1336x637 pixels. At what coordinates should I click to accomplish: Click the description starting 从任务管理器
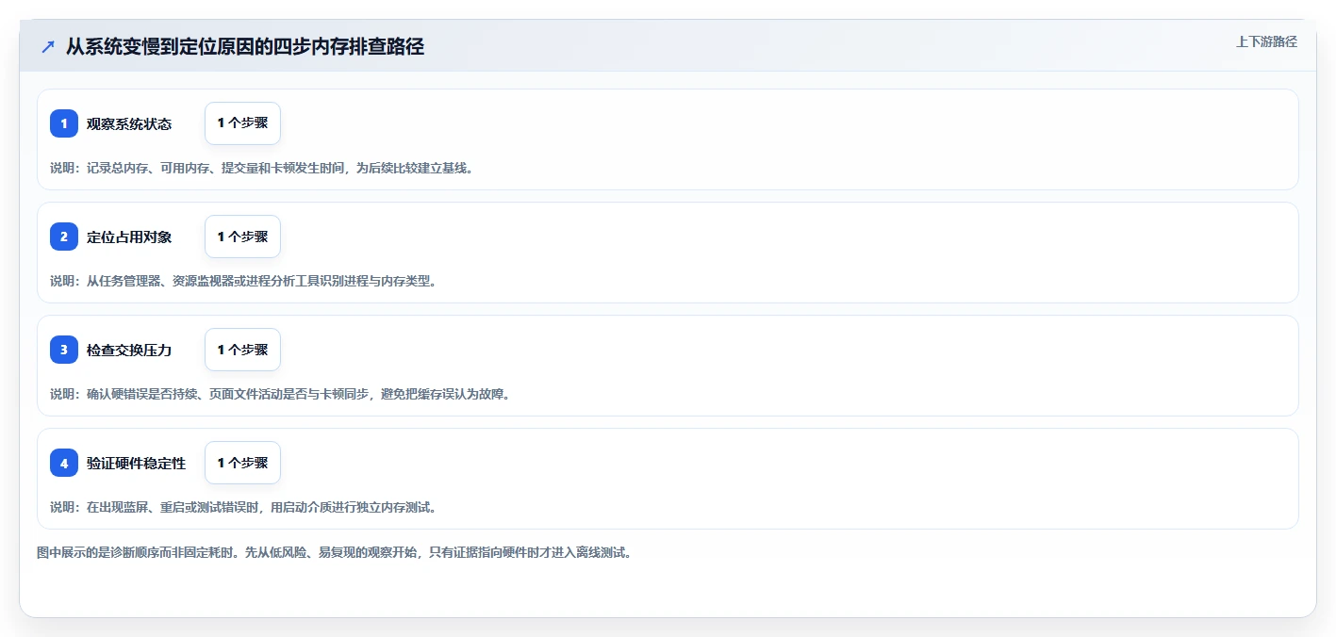[243, 281]
